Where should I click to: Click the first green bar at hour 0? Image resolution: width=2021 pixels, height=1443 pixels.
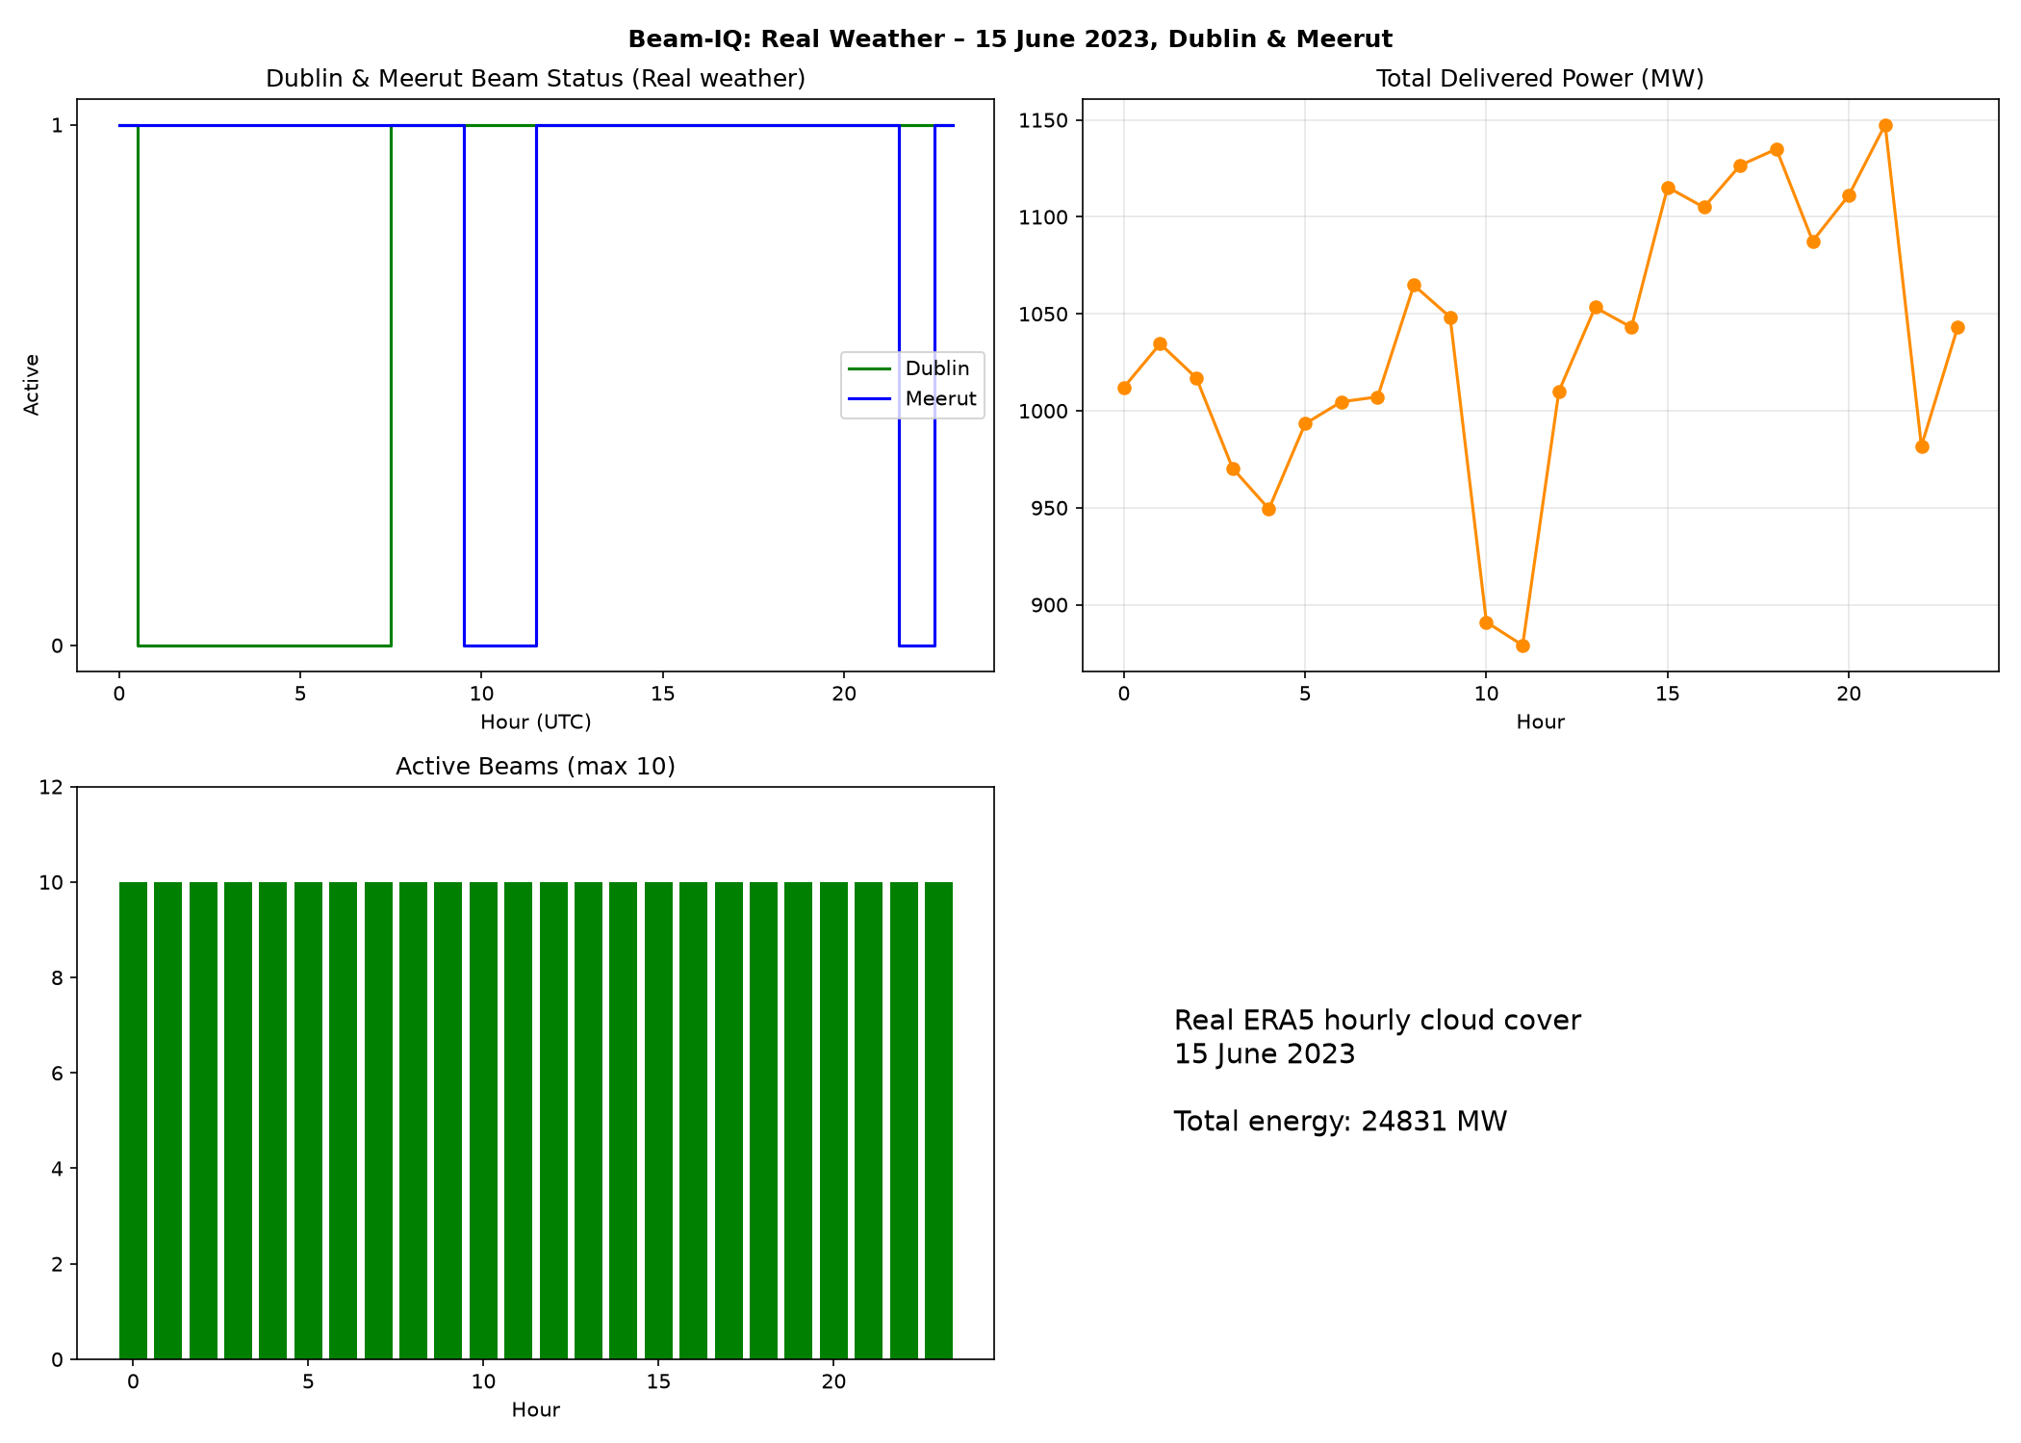coord(133,1121)
